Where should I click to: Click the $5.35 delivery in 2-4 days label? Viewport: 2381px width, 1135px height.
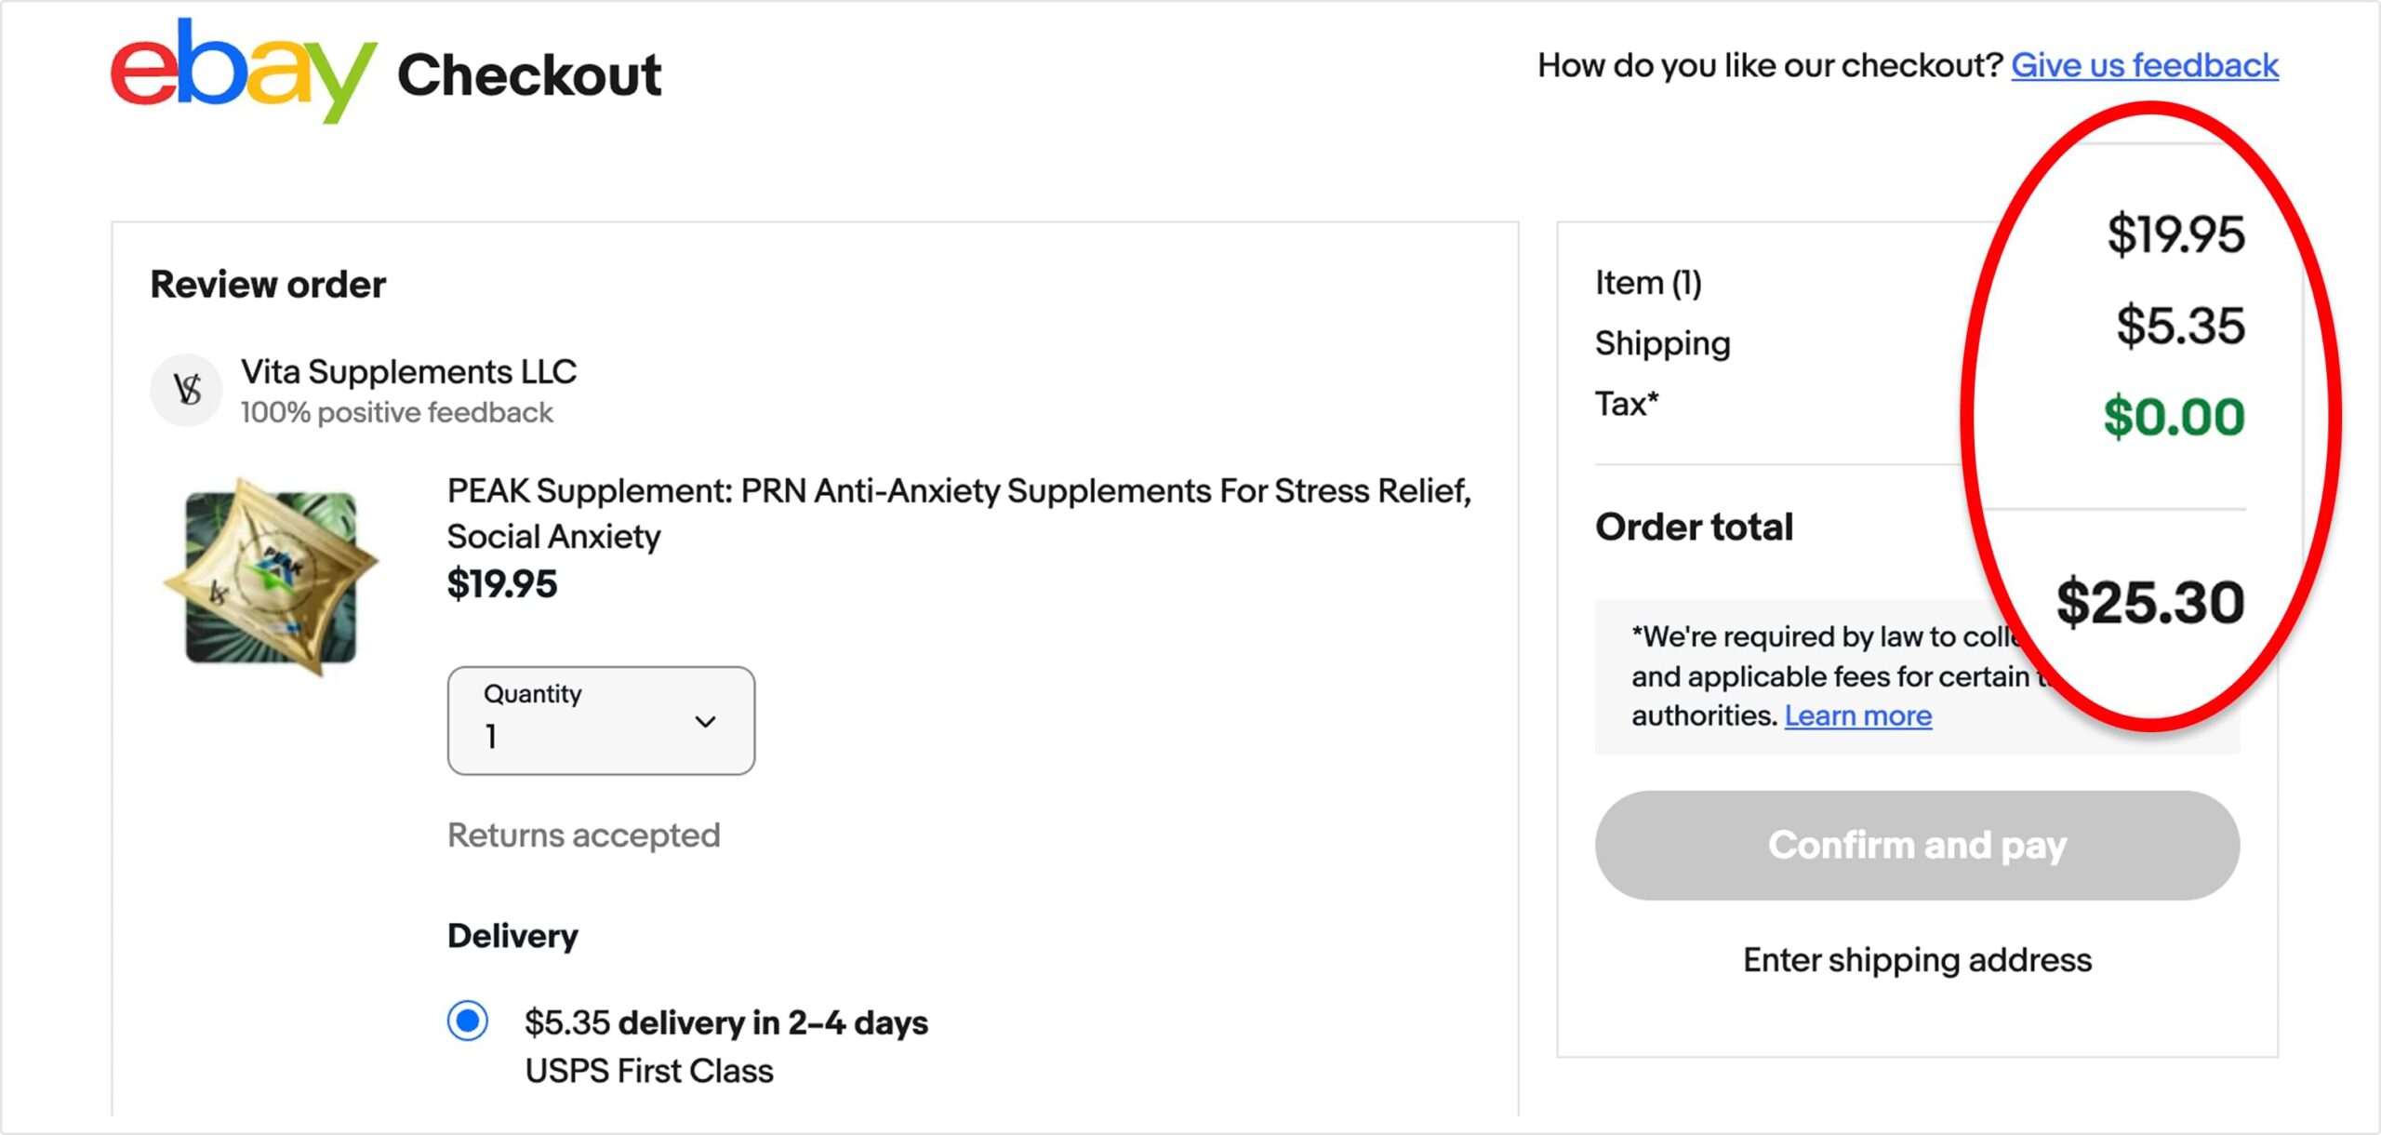pyautogui.click(x=726, y=1021)
